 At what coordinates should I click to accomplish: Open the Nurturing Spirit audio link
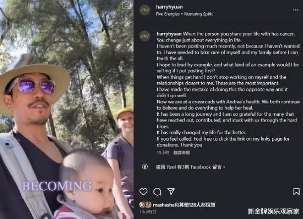198,14
